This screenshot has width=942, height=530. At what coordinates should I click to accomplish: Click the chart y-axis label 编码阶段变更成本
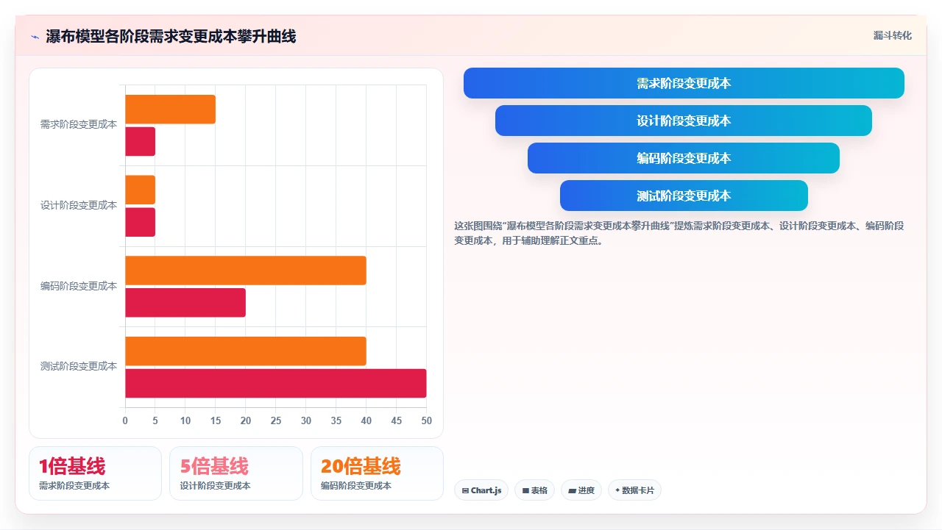coord(78,286)
